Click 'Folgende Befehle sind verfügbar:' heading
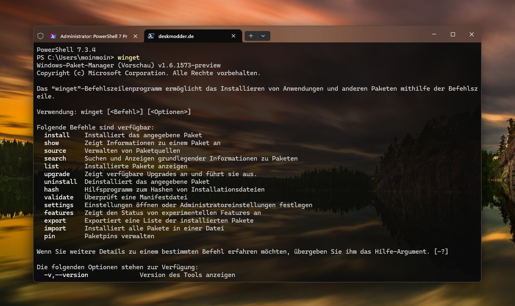This screenshot has height=306, width=515. coord(96,127)
